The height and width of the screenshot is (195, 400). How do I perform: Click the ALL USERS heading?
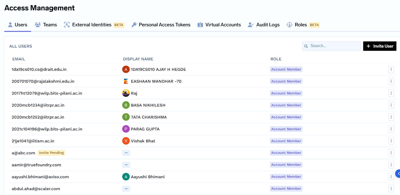[21, 46]
